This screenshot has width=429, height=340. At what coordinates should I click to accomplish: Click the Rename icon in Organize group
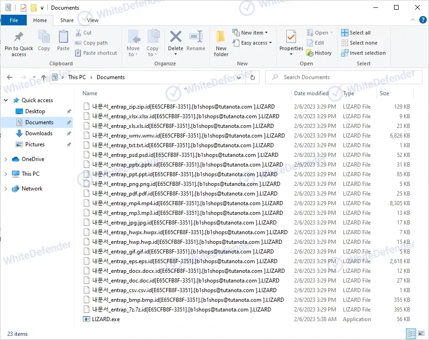(196, 37)
